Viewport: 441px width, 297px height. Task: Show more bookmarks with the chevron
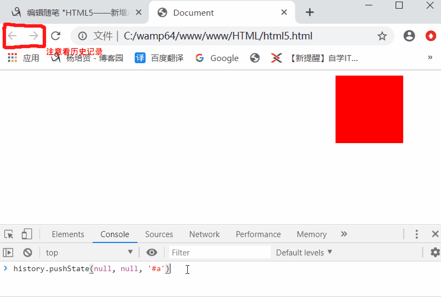click(430, 57)
